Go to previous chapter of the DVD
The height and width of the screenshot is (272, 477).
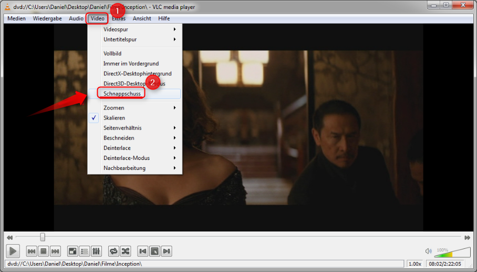(x=143, y=251)
